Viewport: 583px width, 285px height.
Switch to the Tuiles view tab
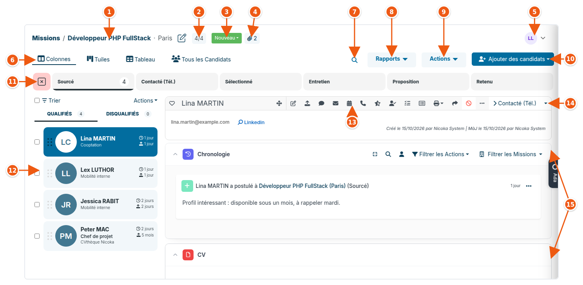pyautogui.click(x=98, y=60)
